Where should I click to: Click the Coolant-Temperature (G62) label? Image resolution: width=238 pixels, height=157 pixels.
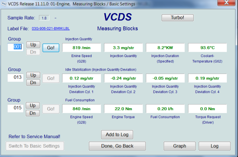(x=207, y=59)
